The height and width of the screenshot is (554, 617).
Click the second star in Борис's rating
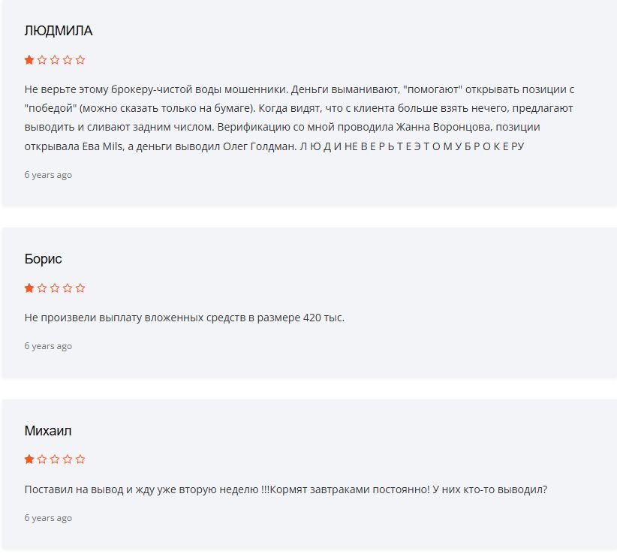tap(42, 288)
